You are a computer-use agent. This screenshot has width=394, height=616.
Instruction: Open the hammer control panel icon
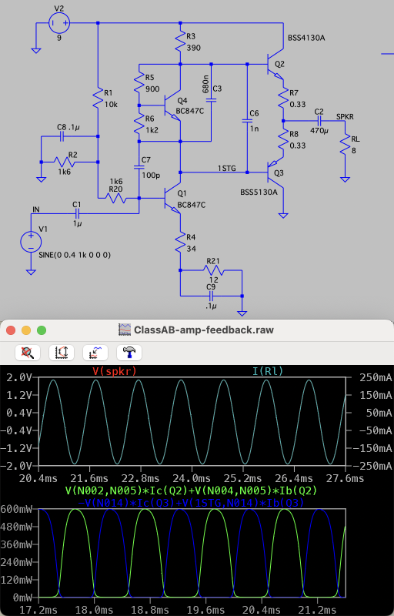pos(129,353)
